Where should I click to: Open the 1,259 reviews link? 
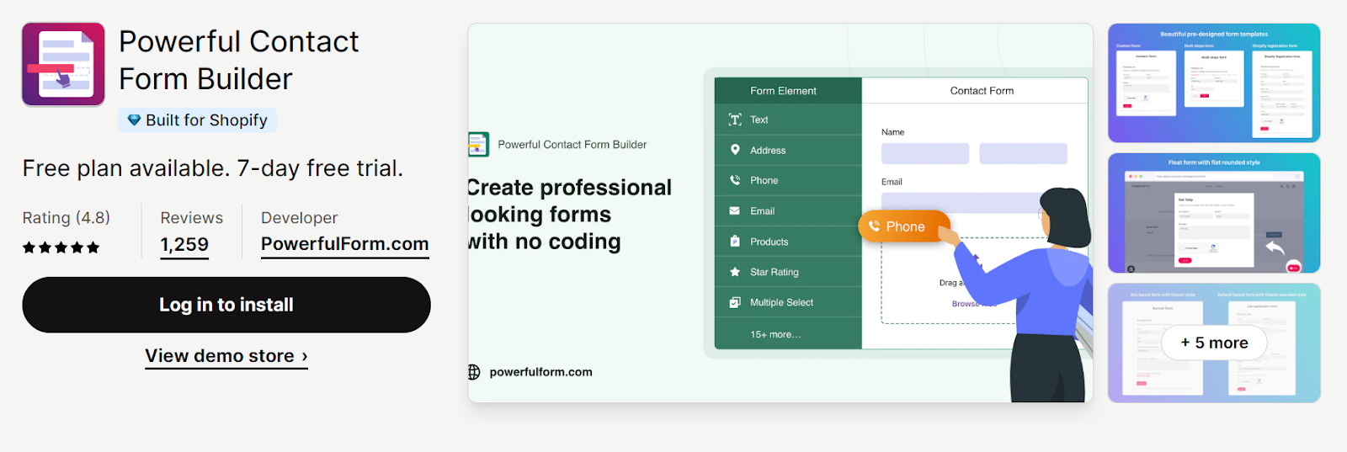(x=184, y=245)
